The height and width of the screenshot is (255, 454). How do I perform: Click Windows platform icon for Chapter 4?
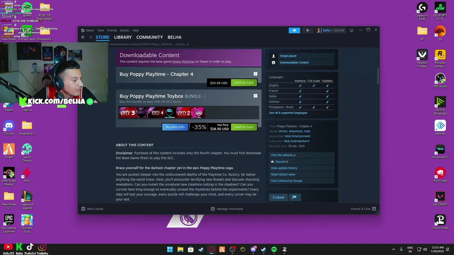pyautogui.click(x=255, y=74)
